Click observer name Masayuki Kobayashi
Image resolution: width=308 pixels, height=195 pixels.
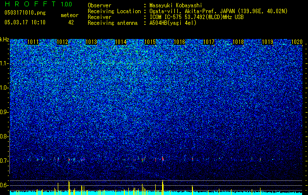coord(176,5)
